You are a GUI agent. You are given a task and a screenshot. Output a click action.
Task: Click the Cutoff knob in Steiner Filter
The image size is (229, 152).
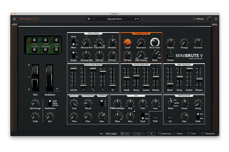click(127, 43)
